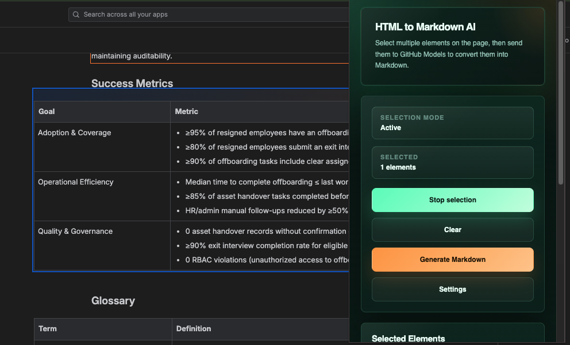Click the '≥80% of resigned employees submit' bullet
This screenshot has width=570, height=345.
267,147
